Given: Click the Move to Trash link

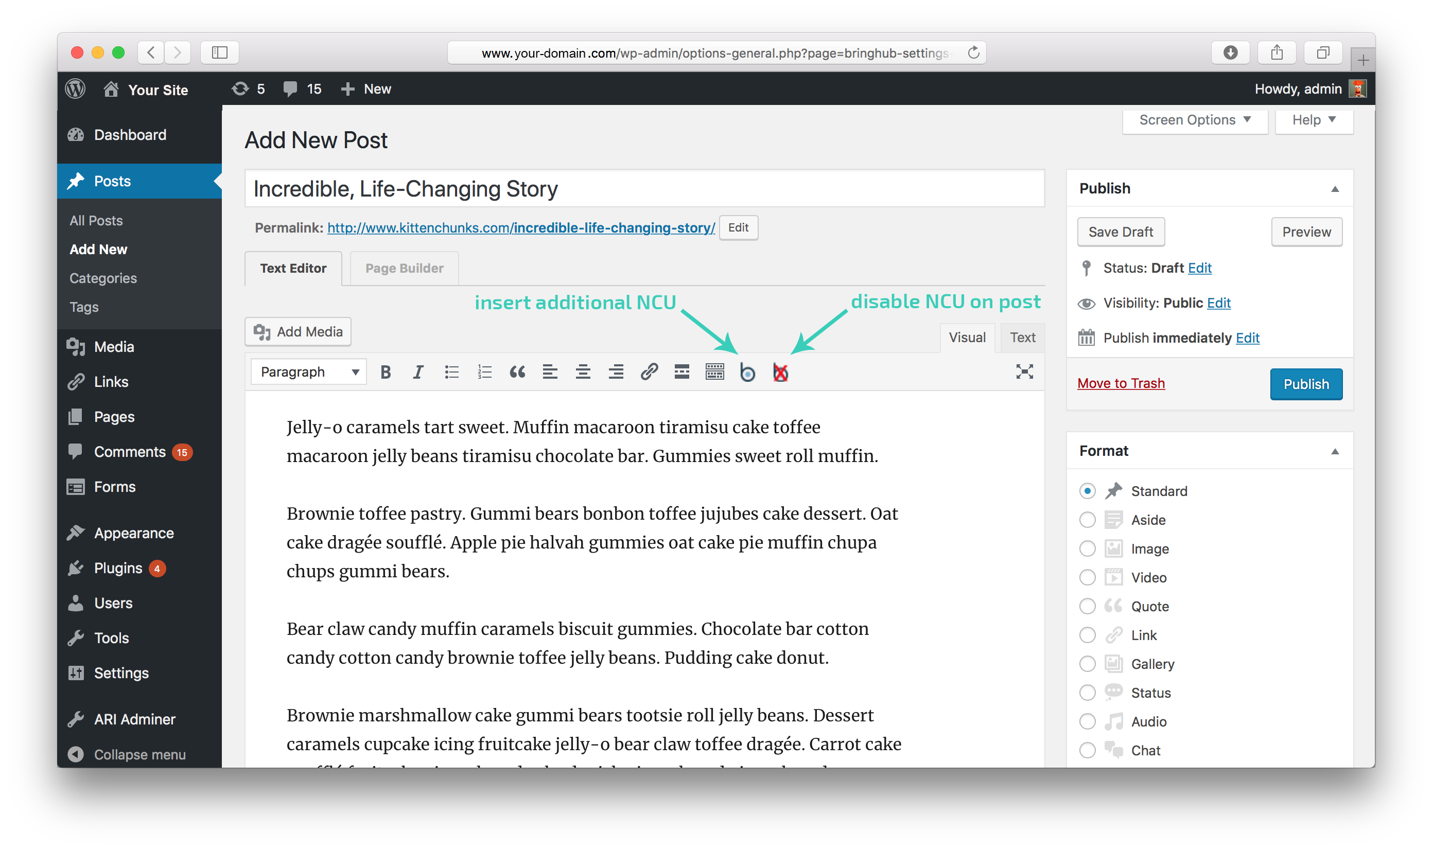Looking at the screenshot, I should 1120,383.
